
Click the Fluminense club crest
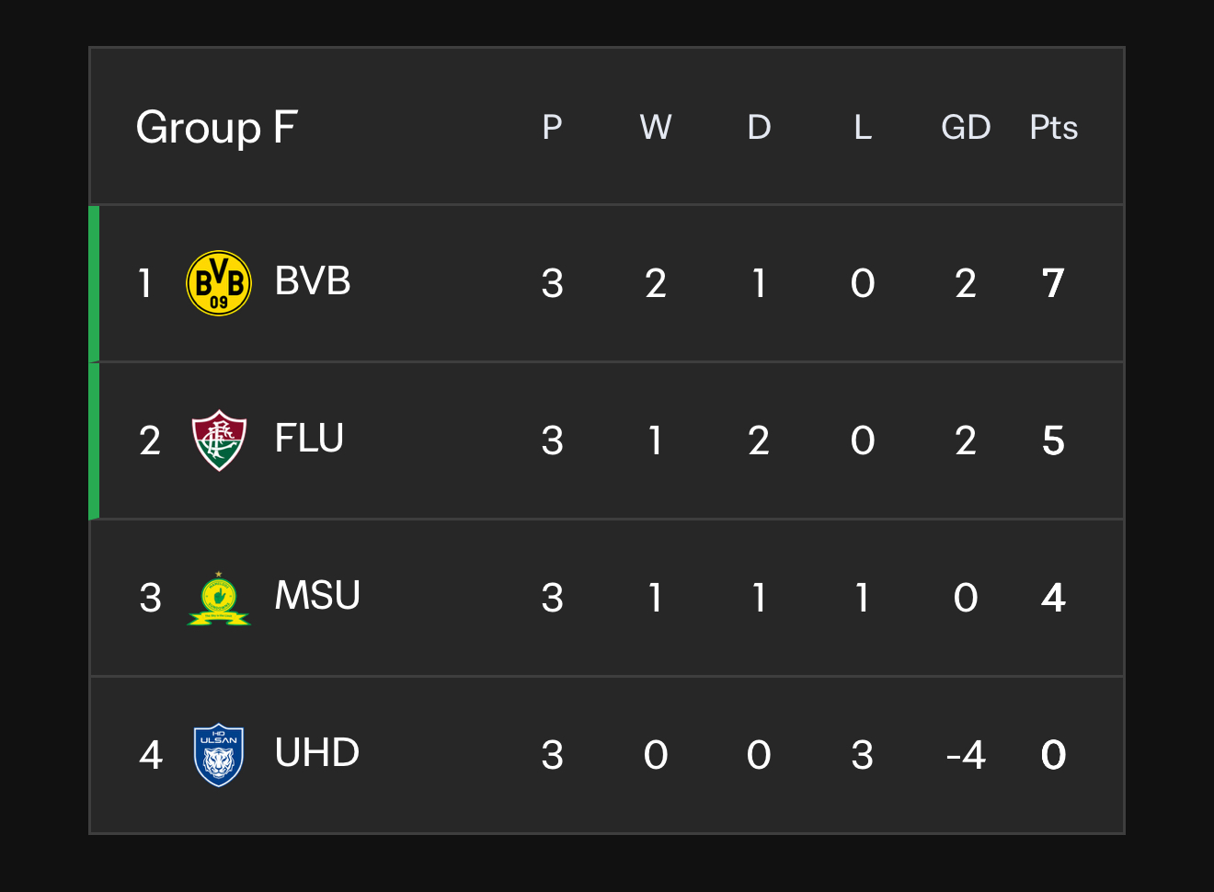point(219,440)
